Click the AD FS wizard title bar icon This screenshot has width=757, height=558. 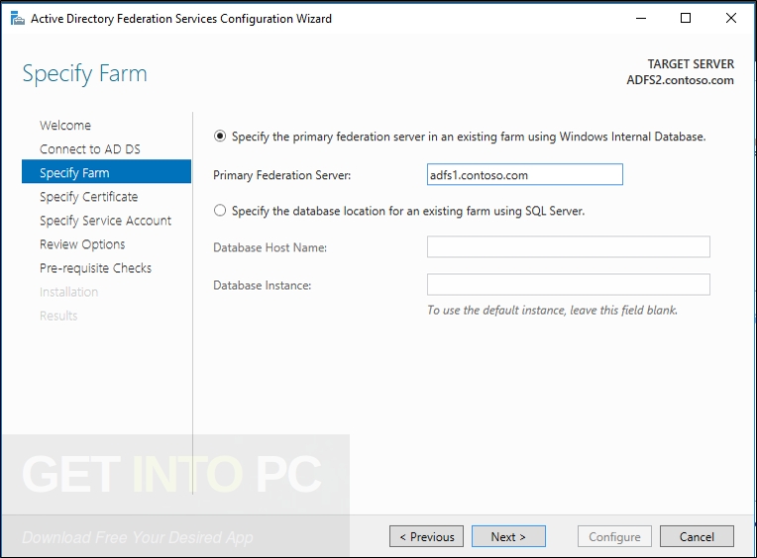tap(18, 19)
